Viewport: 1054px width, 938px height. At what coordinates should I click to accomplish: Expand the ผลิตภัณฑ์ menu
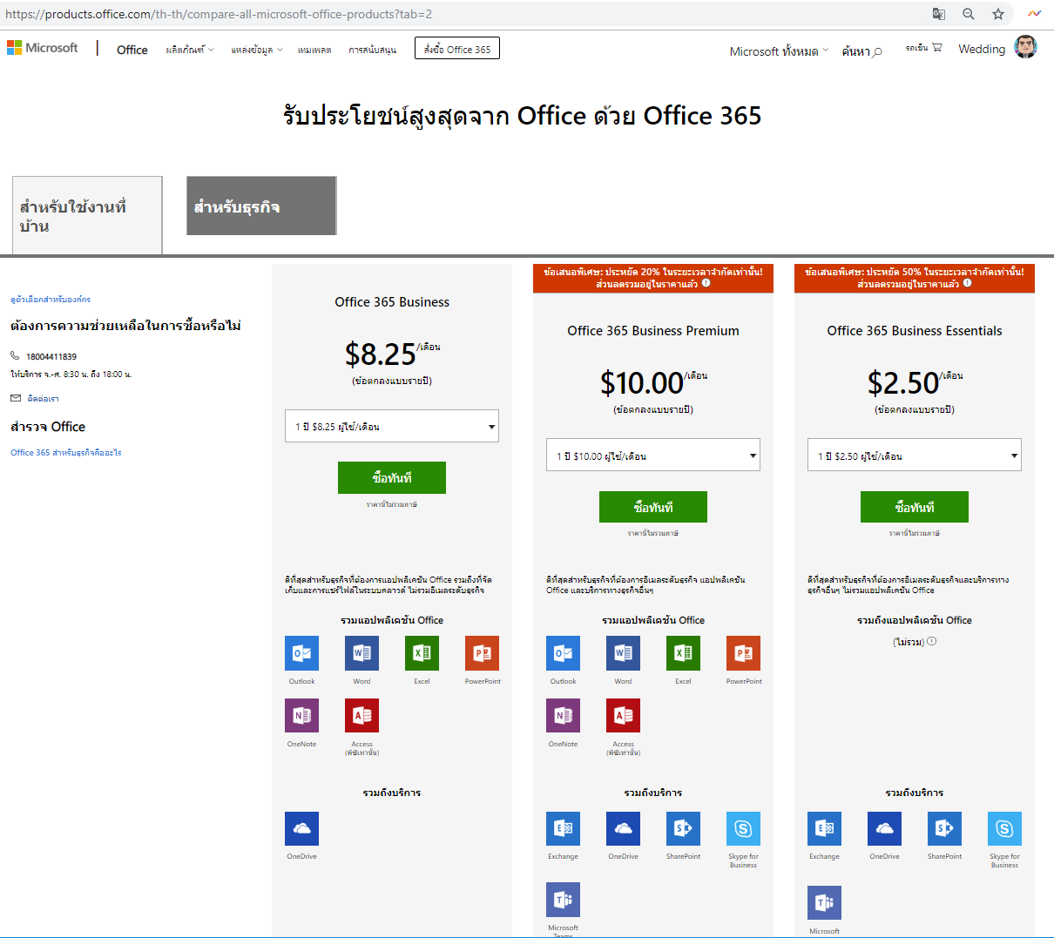[x=190, y=50]
